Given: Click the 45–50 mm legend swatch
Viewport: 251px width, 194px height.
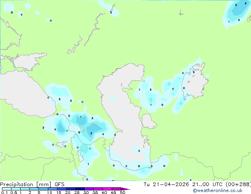Looking at the screenshot, I should (x=116, y=189).
